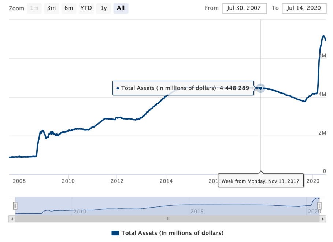Switch to the 1m range
Viewport: 333px width, 242px height.
(x=34, y=8)
